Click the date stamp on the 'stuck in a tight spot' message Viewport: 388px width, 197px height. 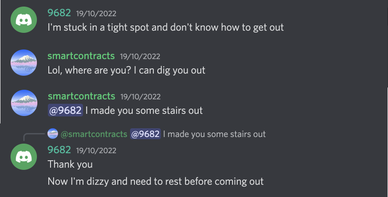[x=96, y=14]
